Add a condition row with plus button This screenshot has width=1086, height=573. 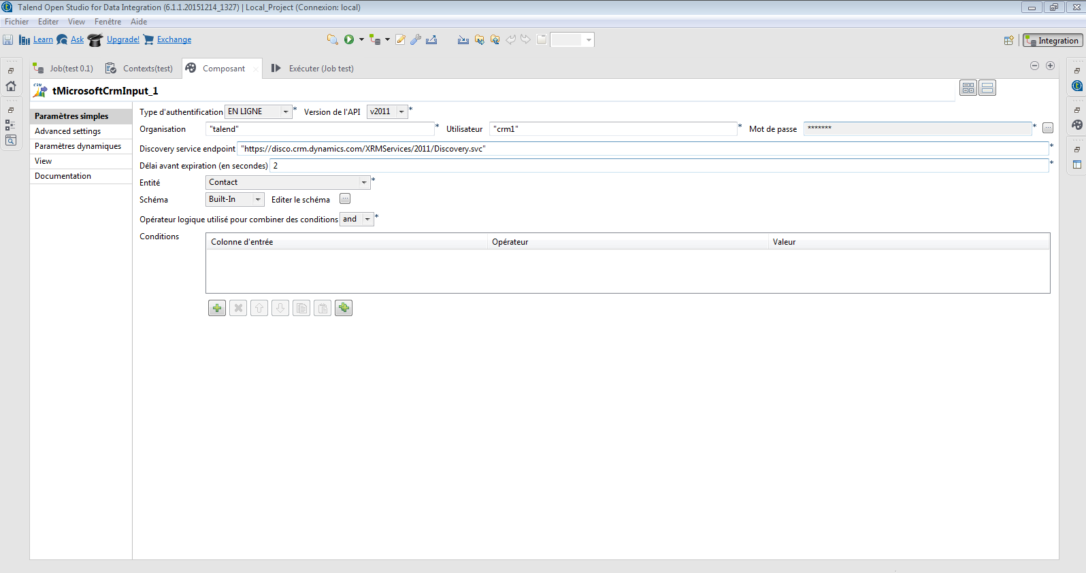(217, 308)
